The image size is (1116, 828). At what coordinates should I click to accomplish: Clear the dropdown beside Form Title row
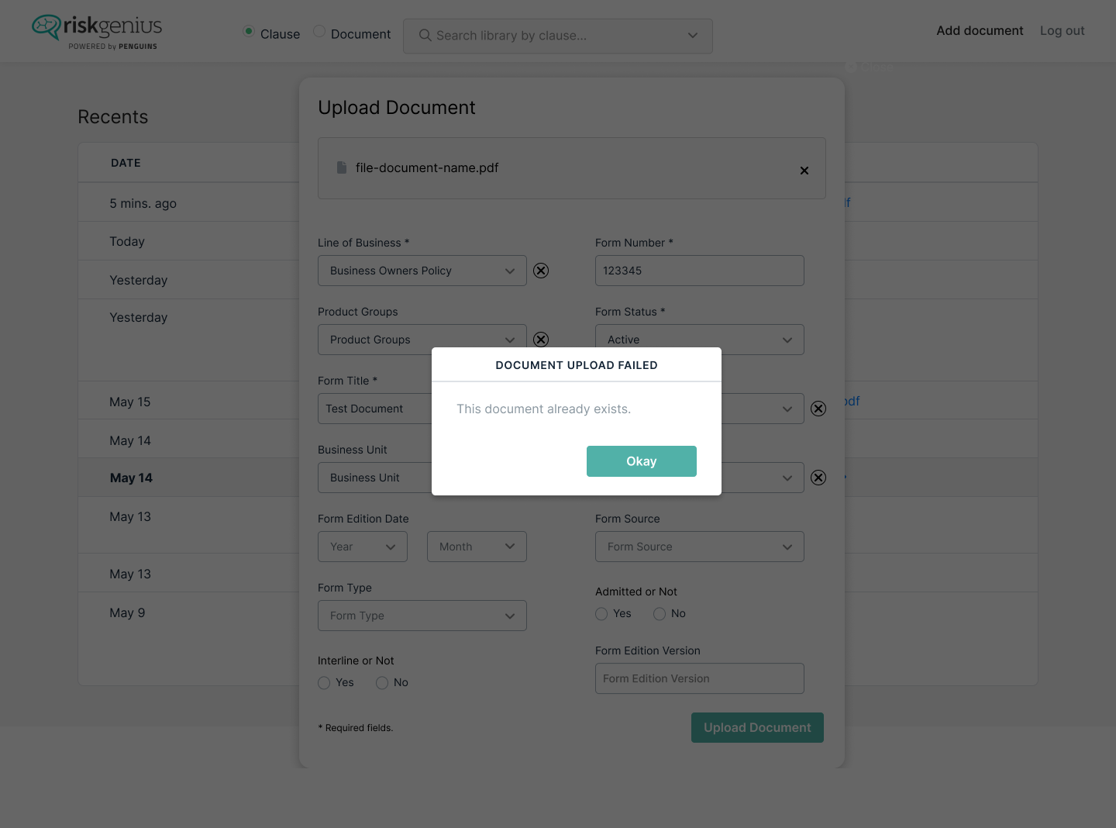818,409
